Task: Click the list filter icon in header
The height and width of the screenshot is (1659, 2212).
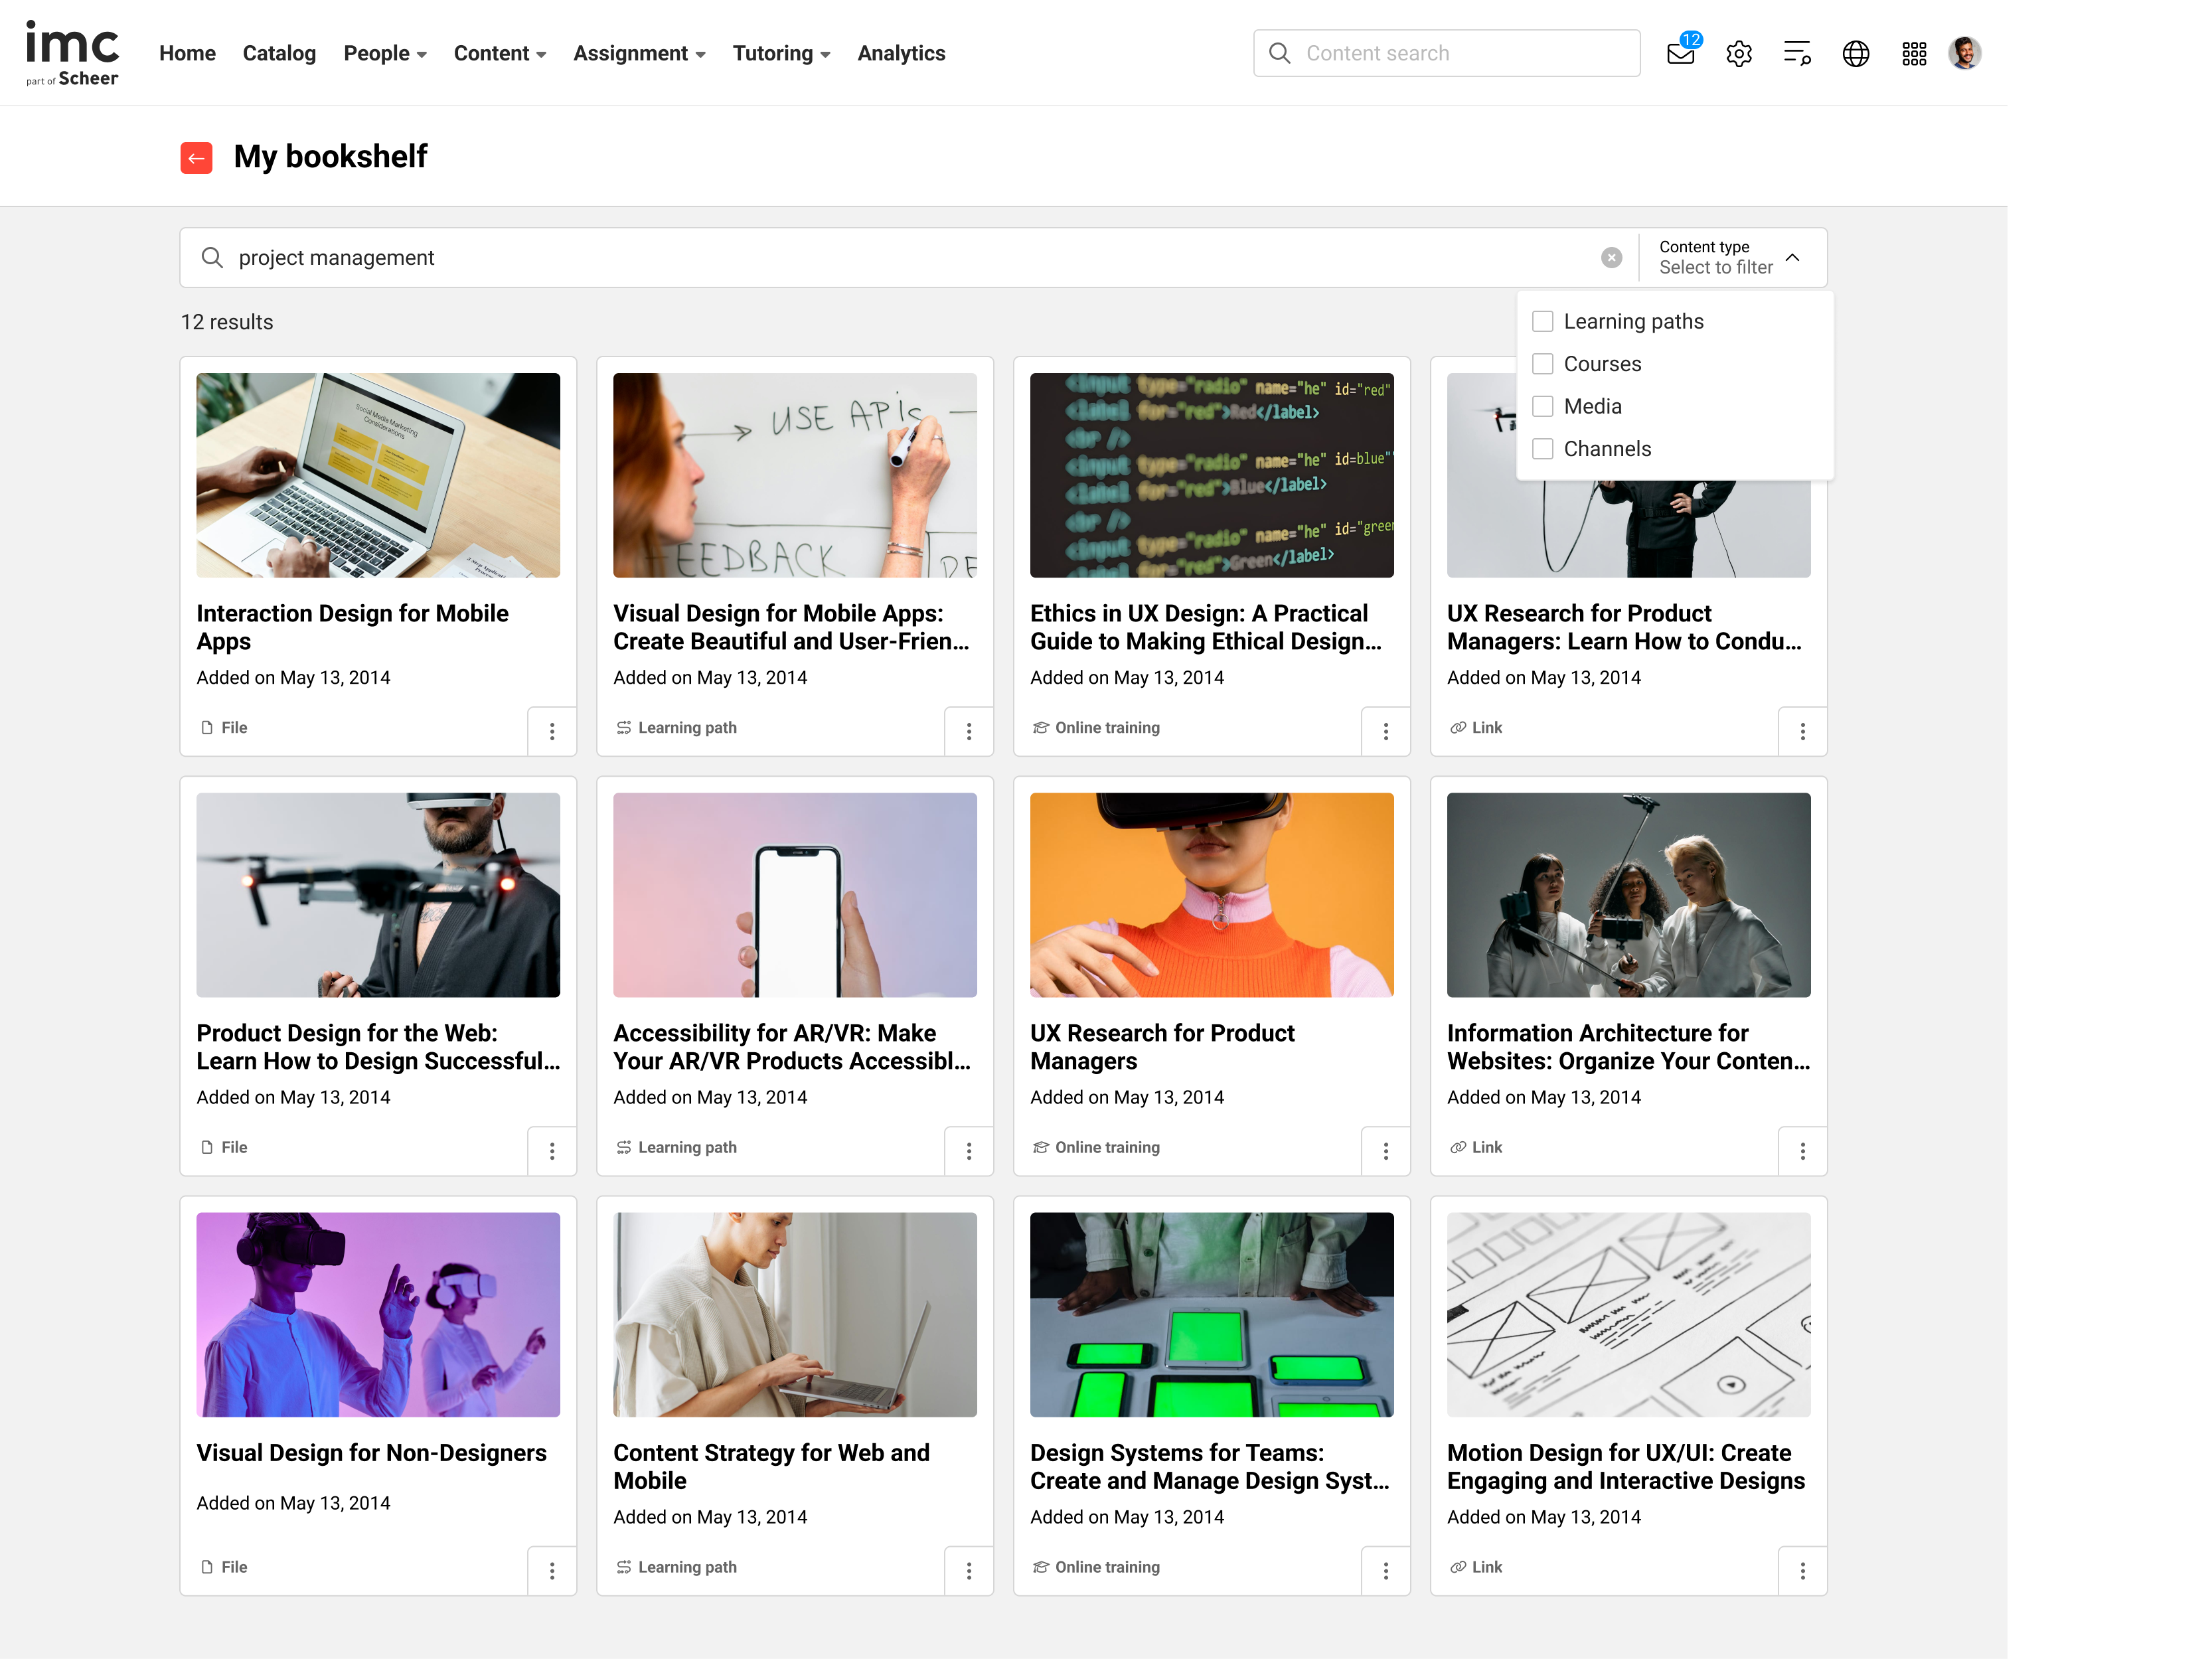Action: coord(1797,53)
